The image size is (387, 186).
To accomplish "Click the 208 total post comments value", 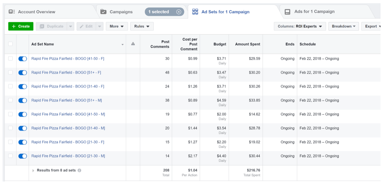I will coord(166,170).
